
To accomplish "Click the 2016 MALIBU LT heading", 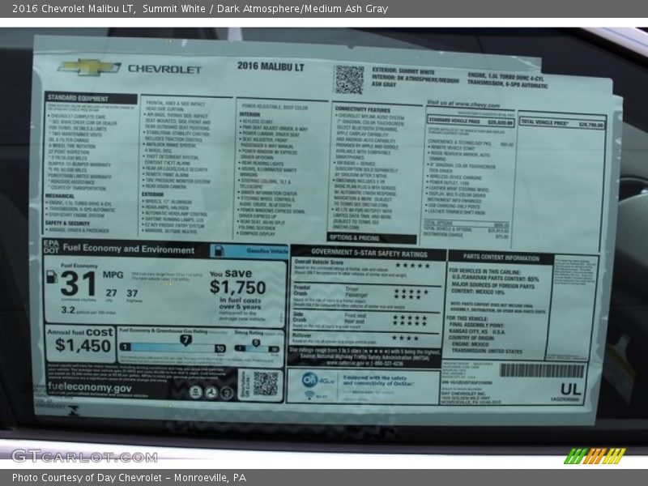I will tap(271, 66).
